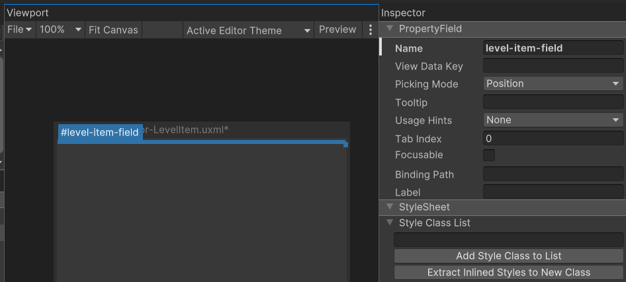626x282 pixels.
Task: Click the Name text field
Action: 553,48
